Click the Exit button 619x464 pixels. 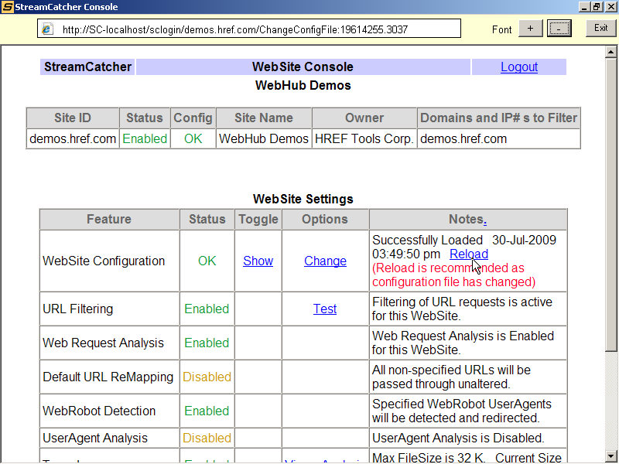pyautogui.click(x=601, y=28)
